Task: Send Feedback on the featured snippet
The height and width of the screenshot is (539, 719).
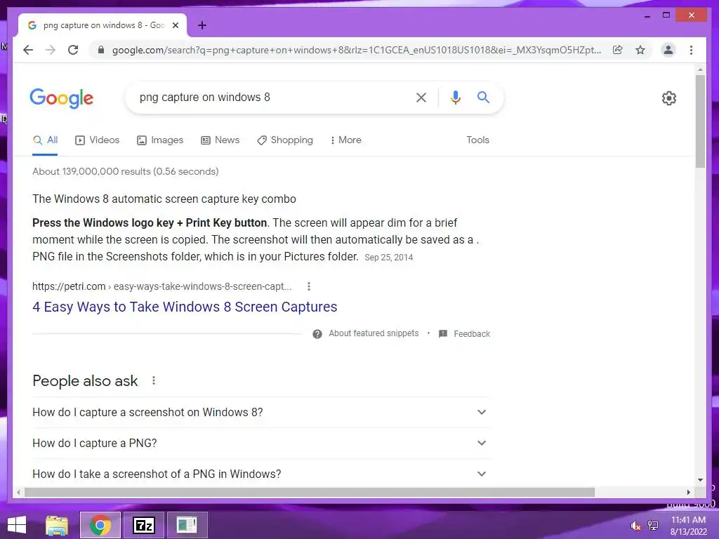Action: click(472, 334)
